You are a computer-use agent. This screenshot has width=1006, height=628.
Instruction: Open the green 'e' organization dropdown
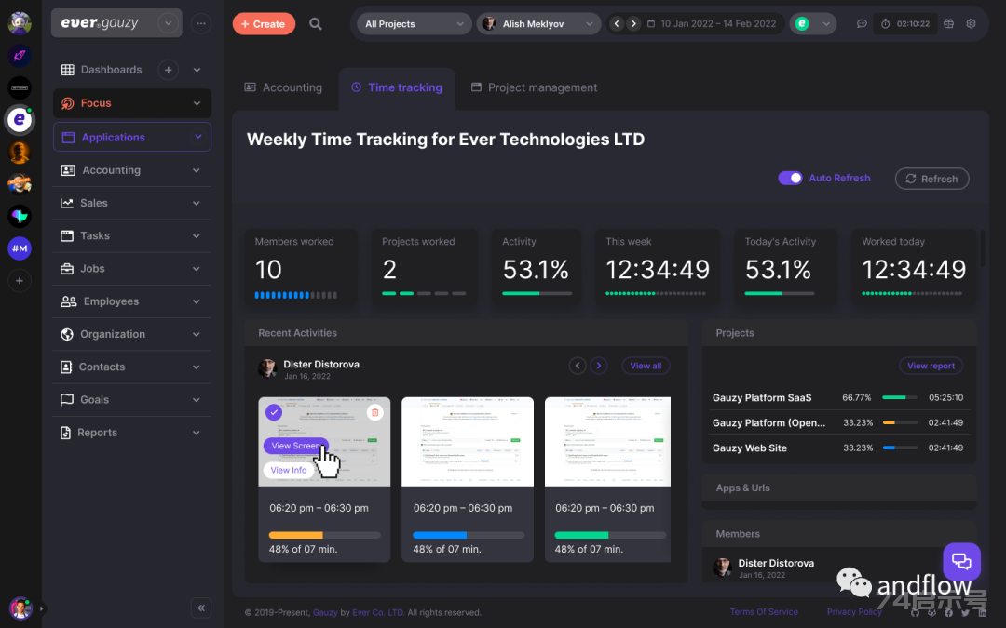pos(813,23)
